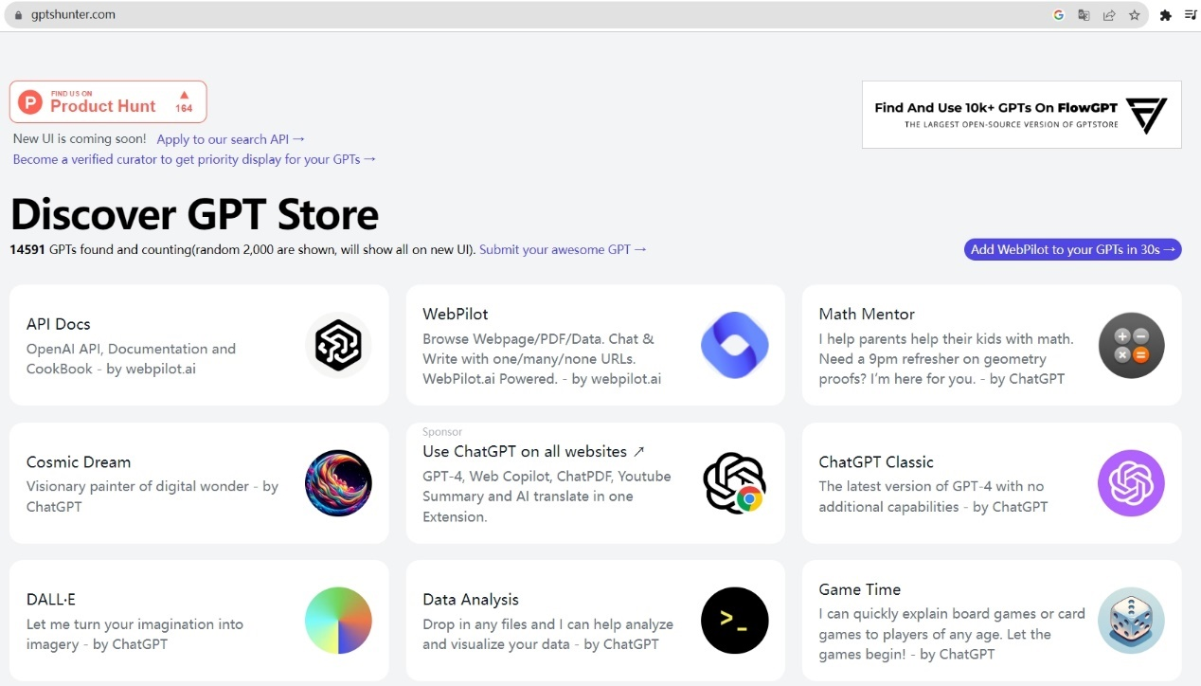Open the Data Analysis card title
This screenshot has width=1201, height=686.
(471, 600)
